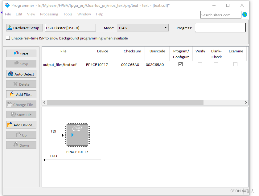This screenshot has height=196, width=259.
Task: Click the Change File button
Action: click(21, 104)
